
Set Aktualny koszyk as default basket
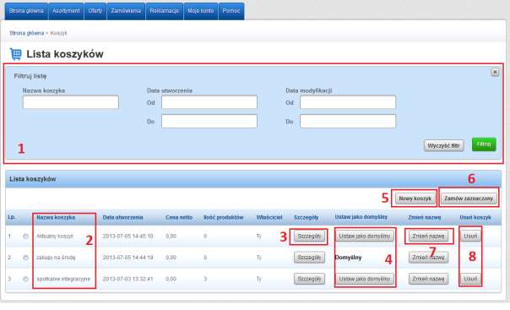tap(365, 237)
